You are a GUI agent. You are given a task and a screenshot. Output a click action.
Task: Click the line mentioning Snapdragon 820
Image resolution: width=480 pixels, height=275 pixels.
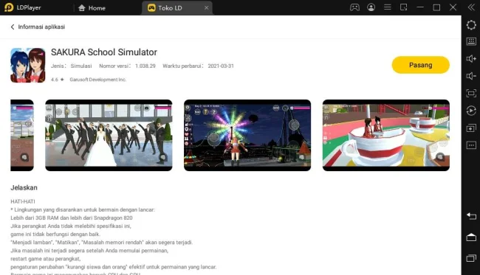(72, 217)
